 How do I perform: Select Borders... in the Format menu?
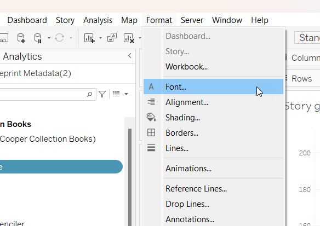pyautogui.click(x=213, y=133)
